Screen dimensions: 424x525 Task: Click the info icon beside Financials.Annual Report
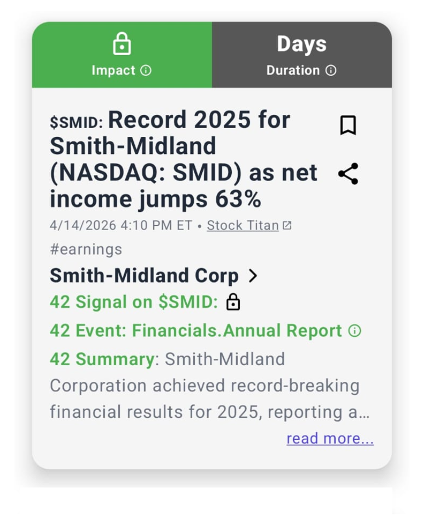click(x=354, y=331)
